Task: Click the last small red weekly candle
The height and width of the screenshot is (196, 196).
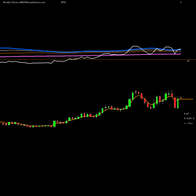Action: 181,98
